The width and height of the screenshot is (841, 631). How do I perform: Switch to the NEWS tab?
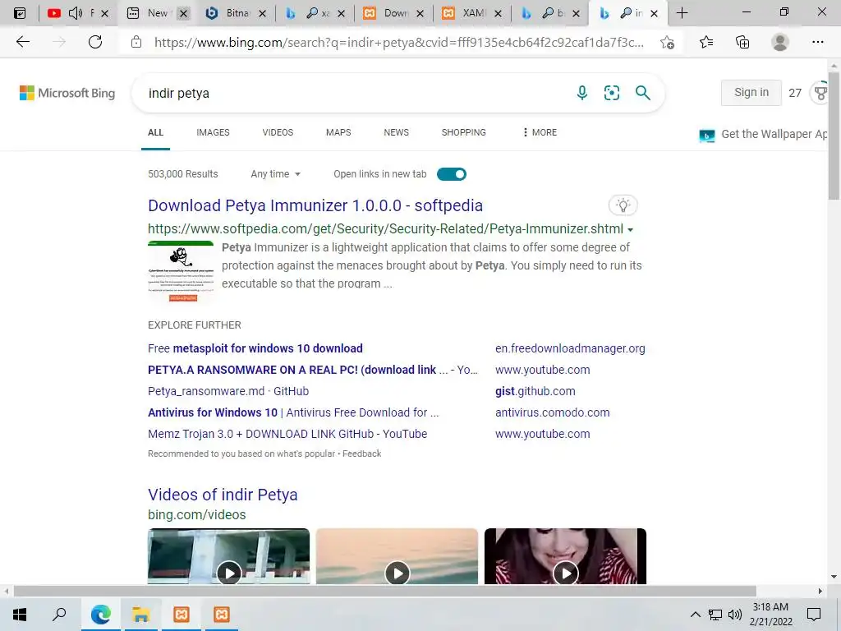click(x=397, y=132)
